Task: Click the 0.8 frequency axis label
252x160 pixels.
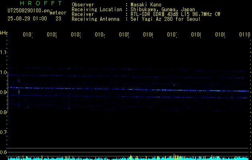Action: (3, 112)
